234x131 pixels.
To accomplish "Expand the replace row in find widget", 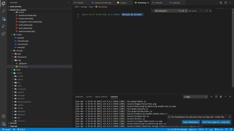I will click(153, 11).
